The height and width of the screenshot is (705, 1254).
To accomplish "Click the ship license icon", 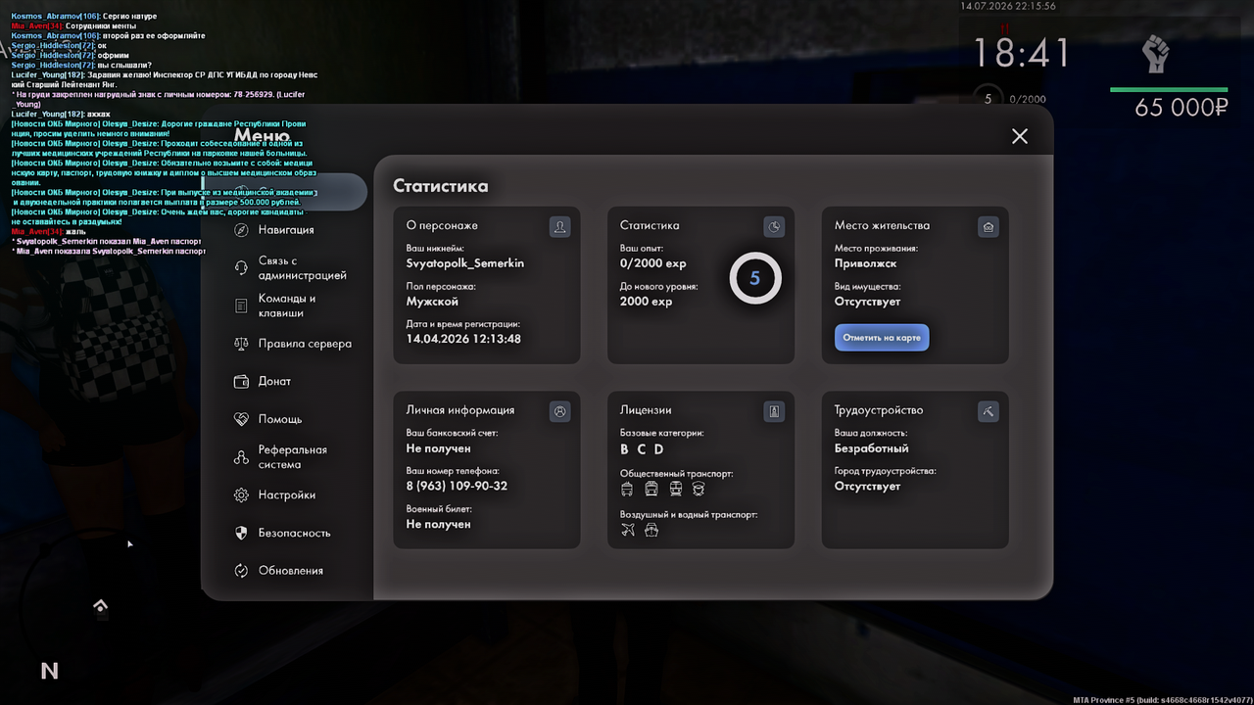I will [x=651, y=530].
